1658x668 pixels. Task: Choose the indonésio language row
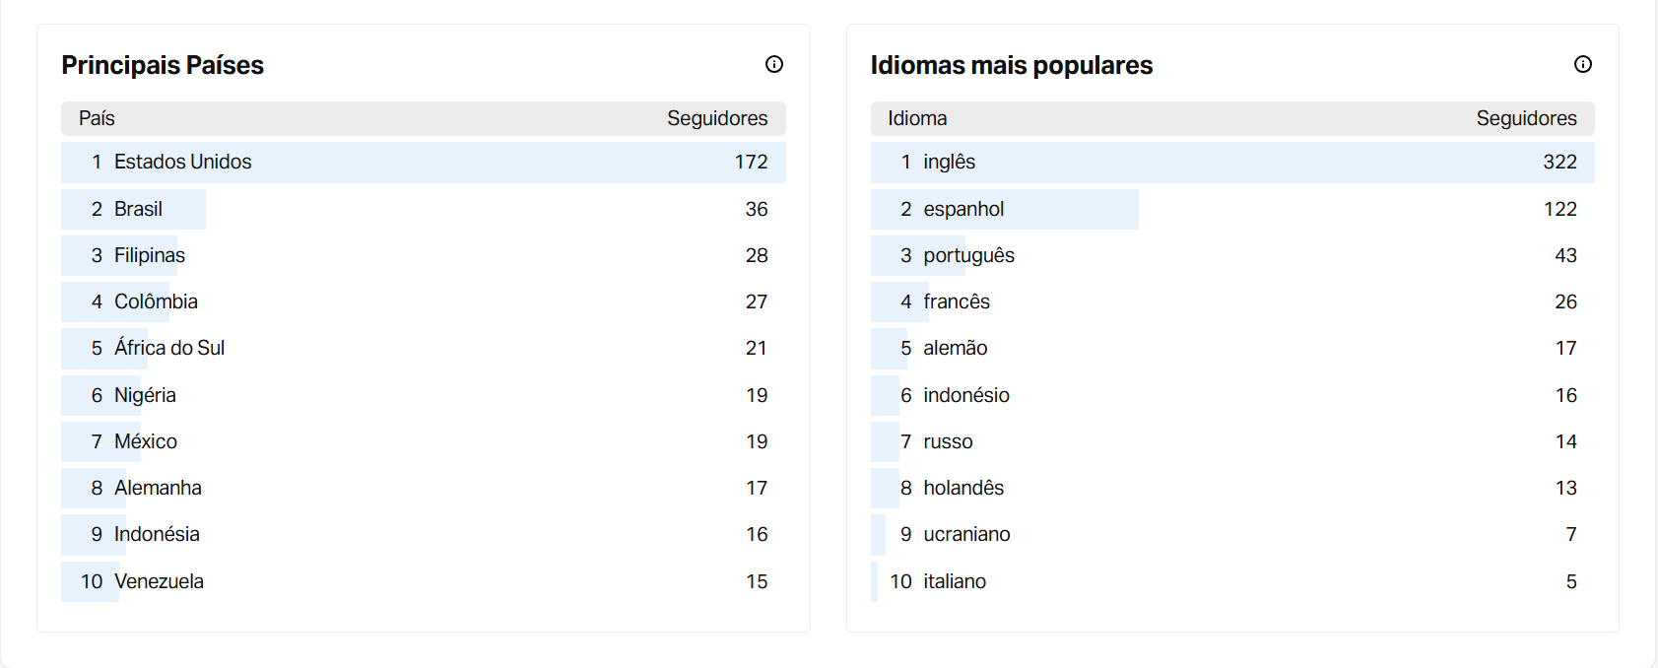[x=1232, y=395]
